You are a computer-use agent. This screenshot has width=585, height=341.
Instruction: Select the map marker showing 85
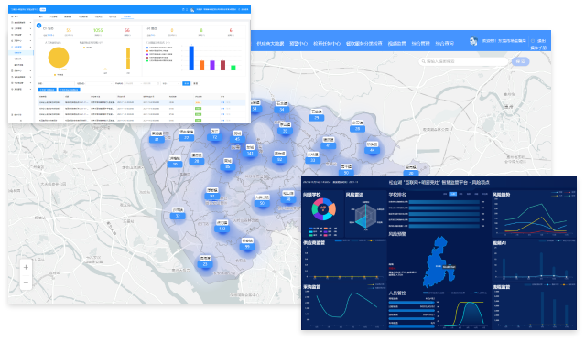[228, 167]
